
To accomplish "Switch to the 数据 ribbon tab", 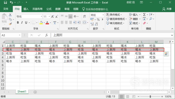I will pos(58,9).
